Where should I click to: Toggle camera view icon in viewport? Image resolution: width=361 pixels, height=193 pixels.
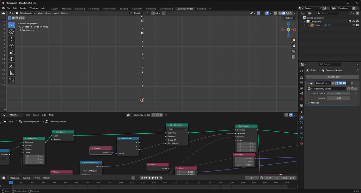coord(294,51)
